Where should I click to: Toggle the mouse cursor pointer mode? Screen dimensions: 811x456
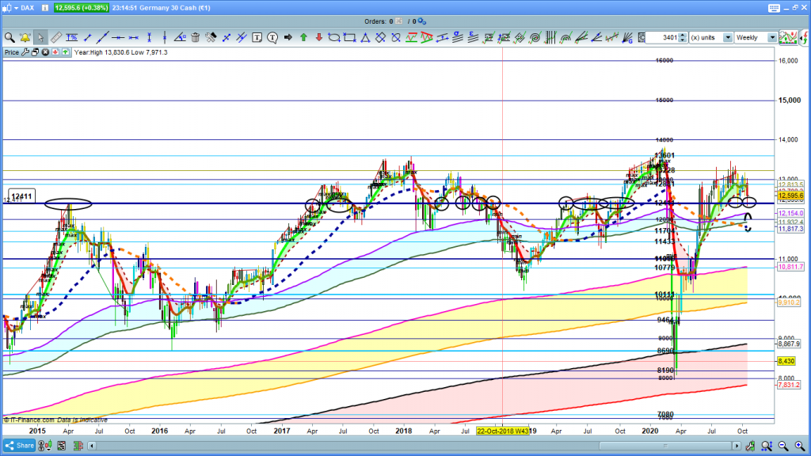[40, 37]
